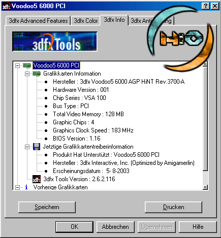Click the 3dfx icon next to Tools Version
The width and height of the screenshot is (221, 238).
[37, 179]
